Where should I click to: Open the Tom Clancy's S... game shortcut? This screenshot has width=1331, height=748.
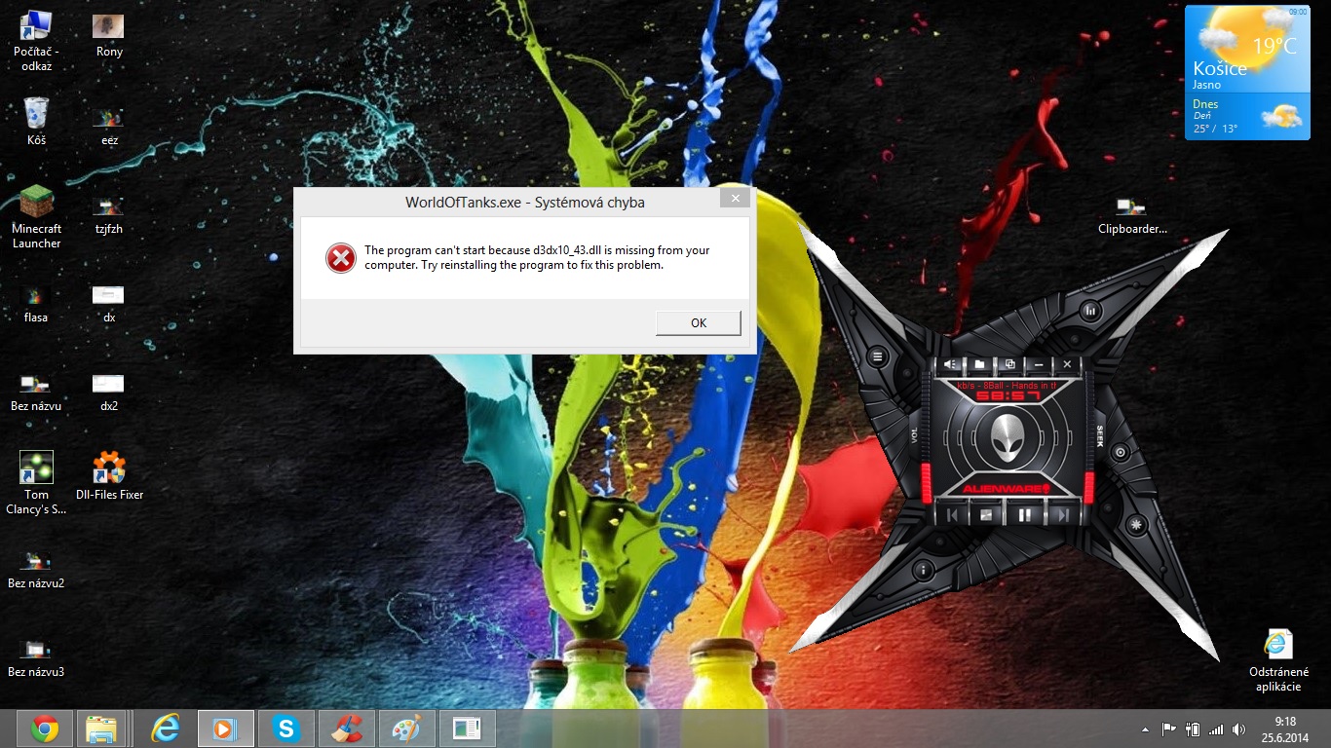click(37, 483)
